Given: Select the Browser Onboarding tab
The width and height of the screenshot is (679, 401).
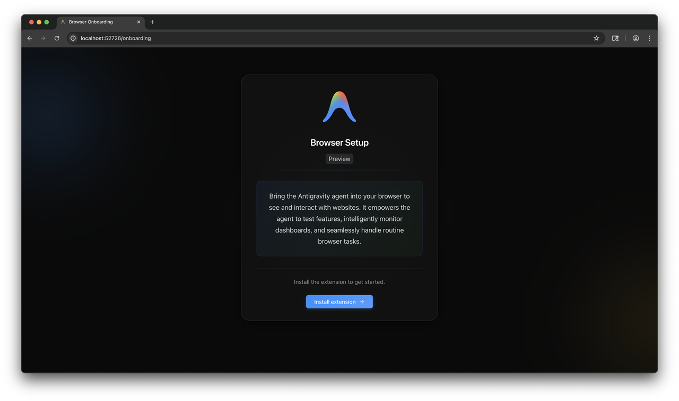Looking at the screenshot, I should tap(95, 22).
